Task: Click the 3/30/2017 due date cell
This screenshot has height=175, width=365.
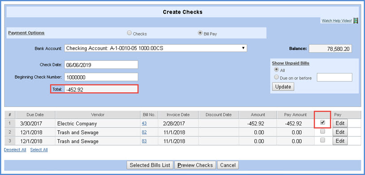Action: (x=35, y=124)
